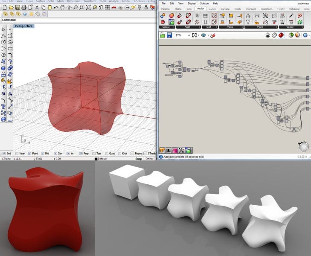Open a file with the folder icon in Rhino
311x256 pixels.
[x=11, y=8]
